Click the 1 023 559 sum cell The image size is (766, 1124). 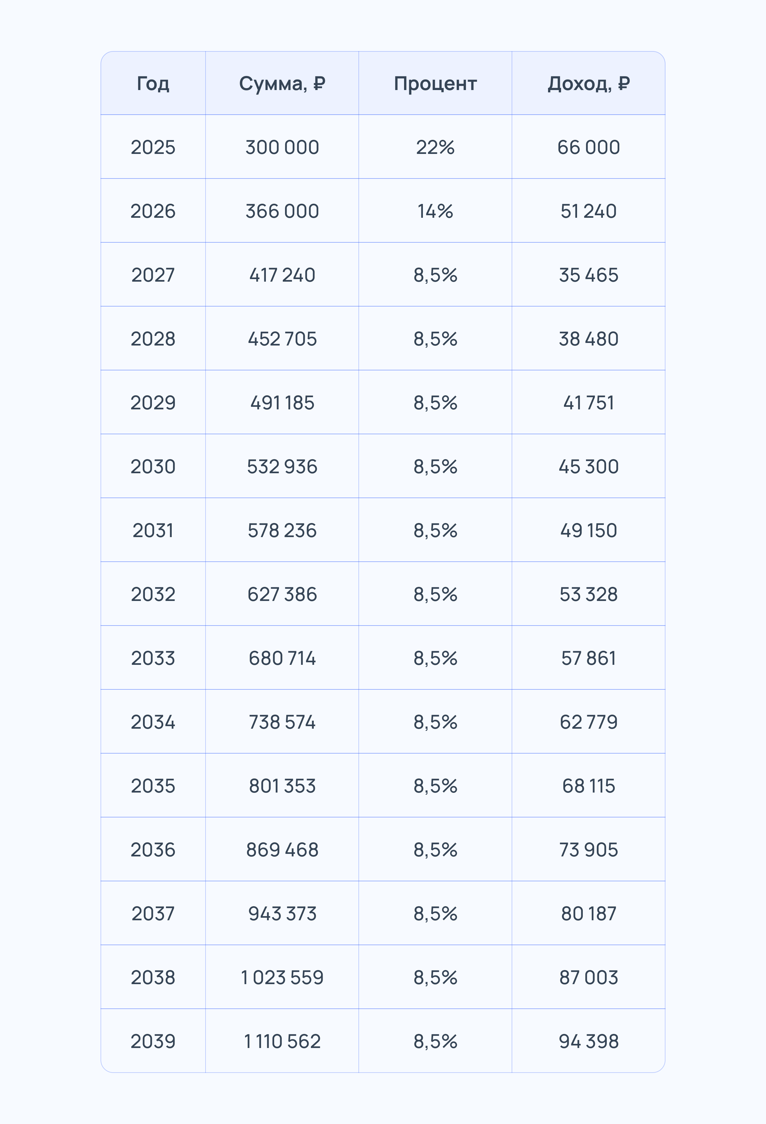[282, 977]
